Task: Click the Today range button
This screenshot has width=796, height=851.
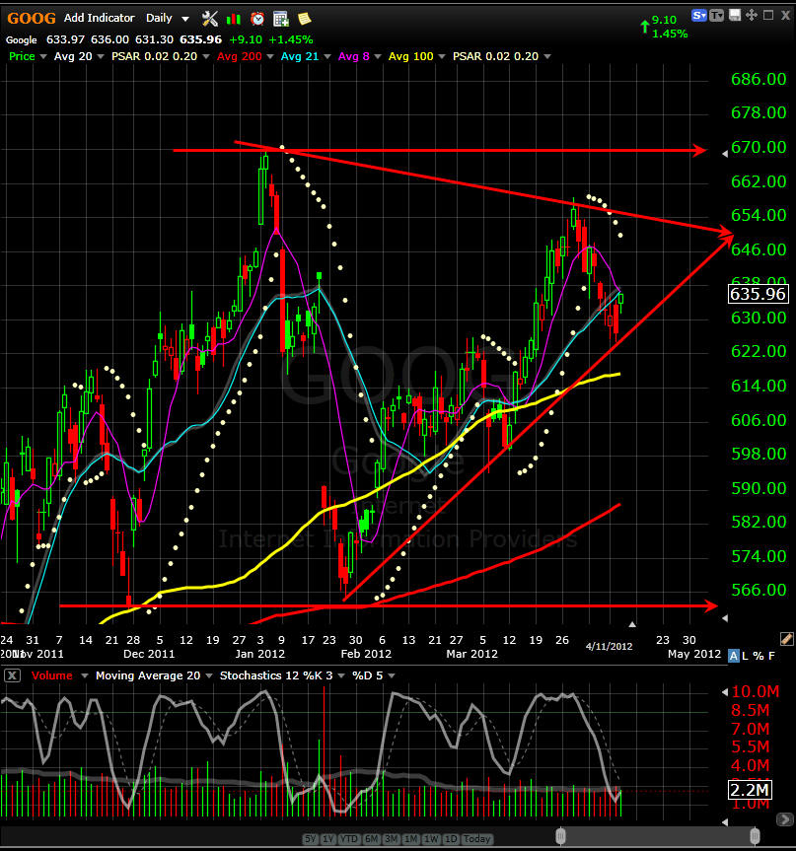Action: coord(476,838)
